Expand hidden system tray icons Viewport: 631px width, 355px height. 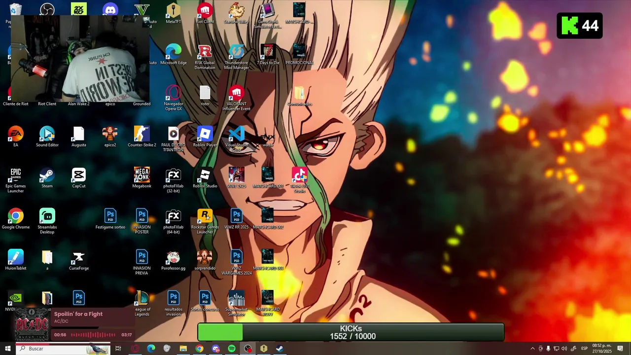(x=532, y=349)
